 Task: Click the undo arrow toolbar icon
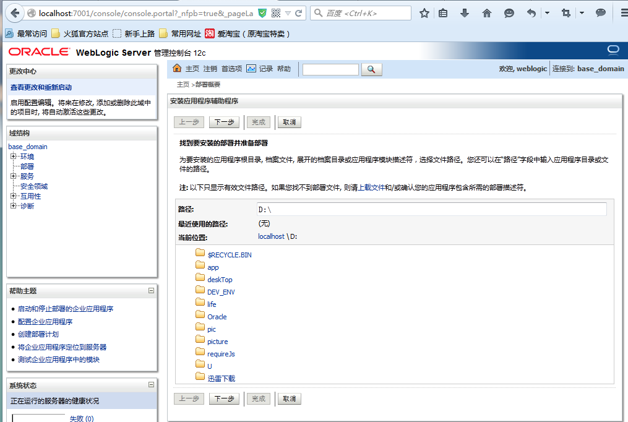[531, 13]
